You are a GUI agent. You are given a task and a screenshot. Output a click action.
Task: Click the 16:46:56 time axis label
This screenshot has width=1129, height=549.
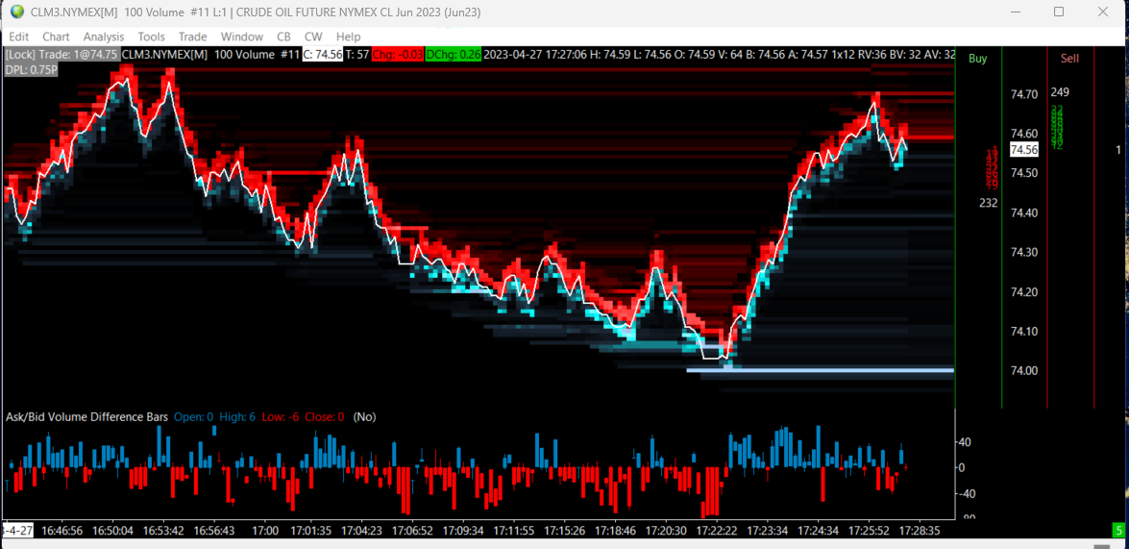(x=61, y=531)
